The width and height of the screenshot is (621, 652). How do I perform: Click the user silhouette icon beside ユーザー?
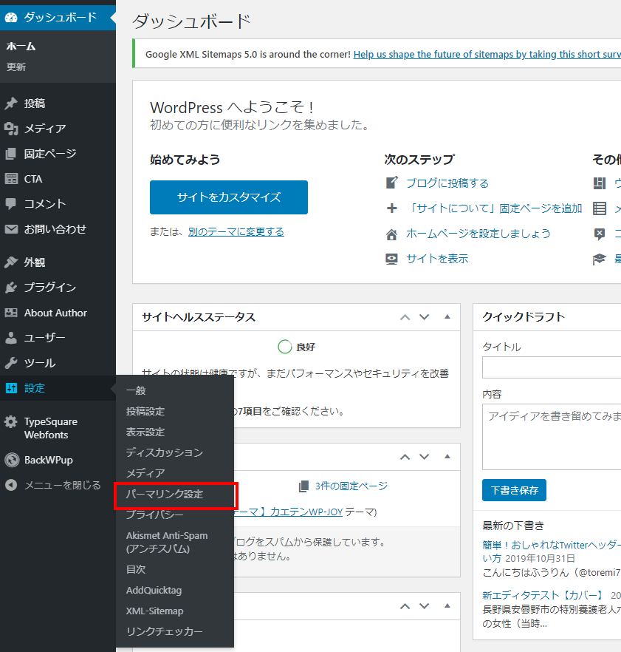tap(11, 338)
